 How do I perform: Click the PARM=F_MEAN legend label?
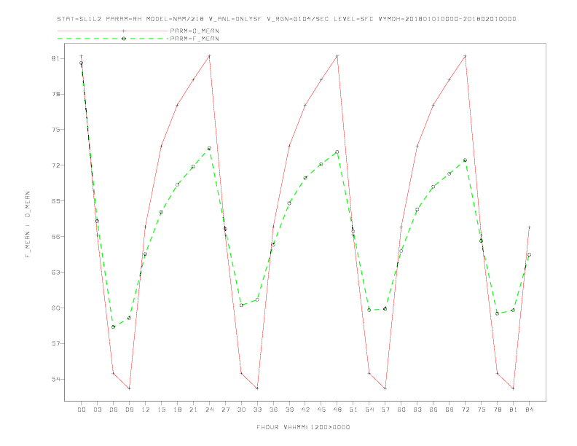195,39
